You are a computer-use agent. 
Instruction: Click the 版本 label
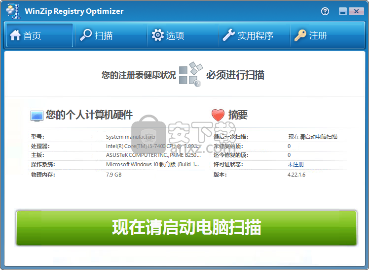point(220,175)
